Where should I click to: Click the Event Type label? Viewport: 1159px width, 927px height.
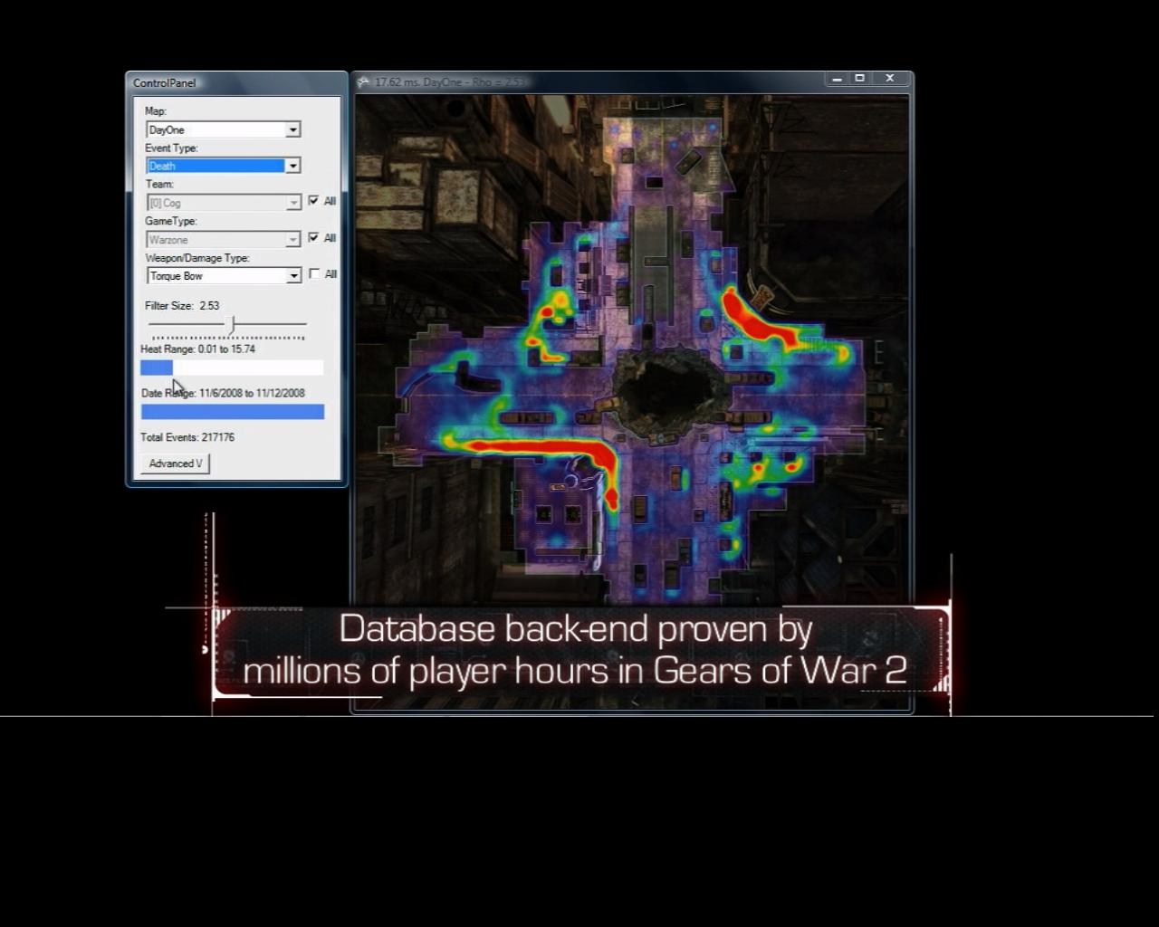[171, 148]
